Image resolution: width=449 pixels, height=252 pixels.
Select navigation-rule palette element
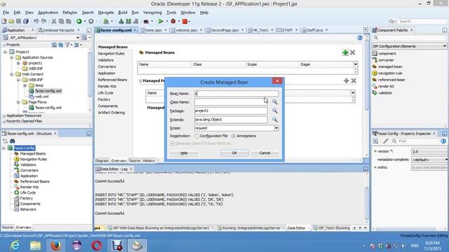(390, 73)
